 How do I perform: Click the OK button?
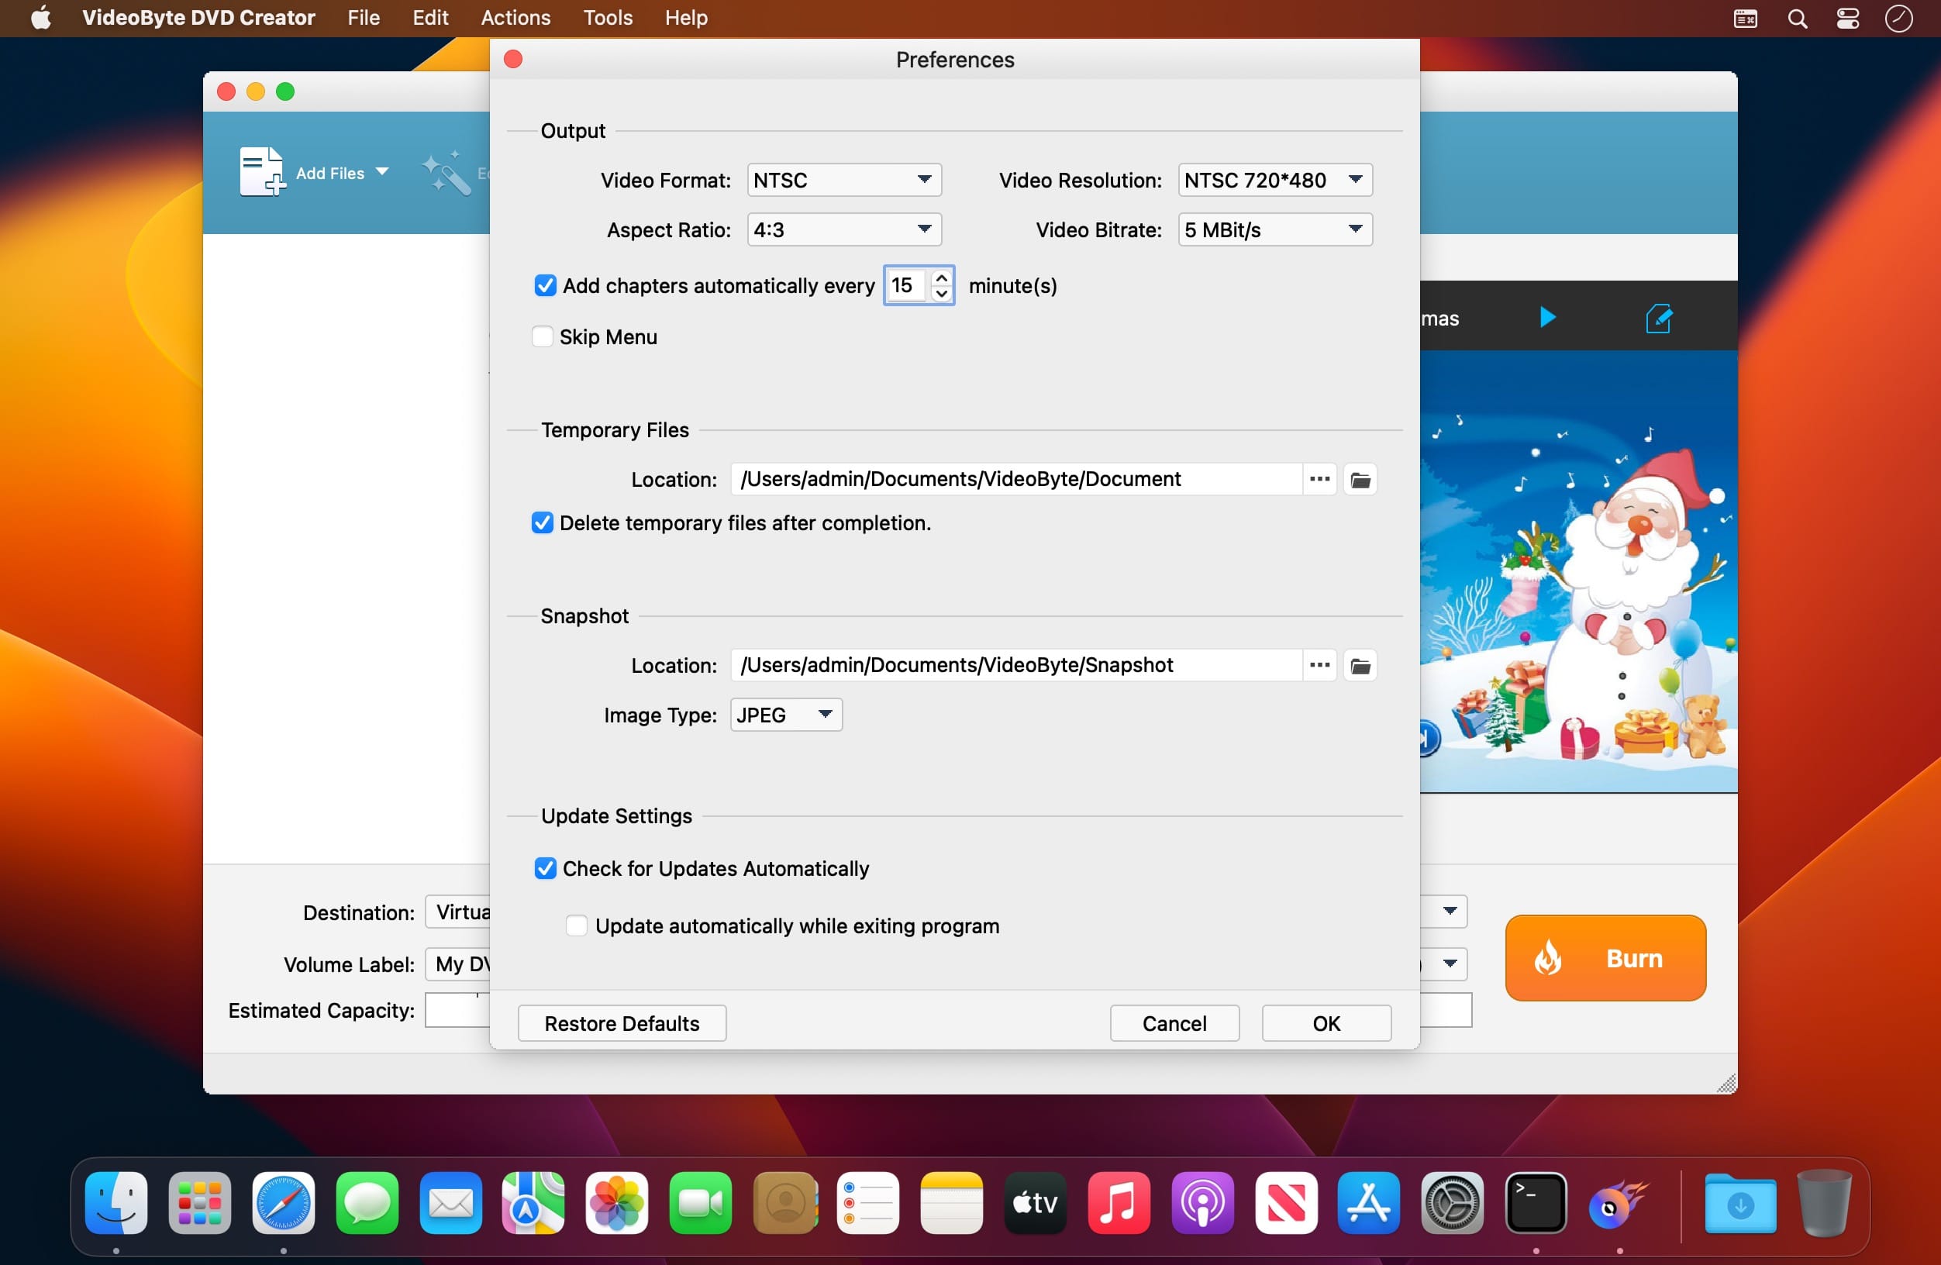tap(1326, 1022)
